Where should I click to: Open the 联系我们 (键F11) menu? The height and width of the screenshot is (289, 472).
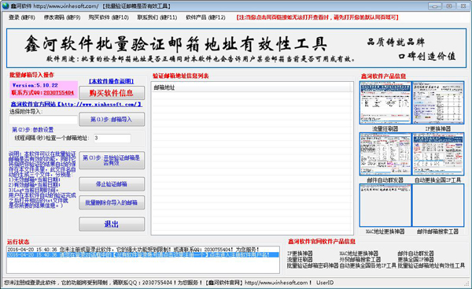157,17
